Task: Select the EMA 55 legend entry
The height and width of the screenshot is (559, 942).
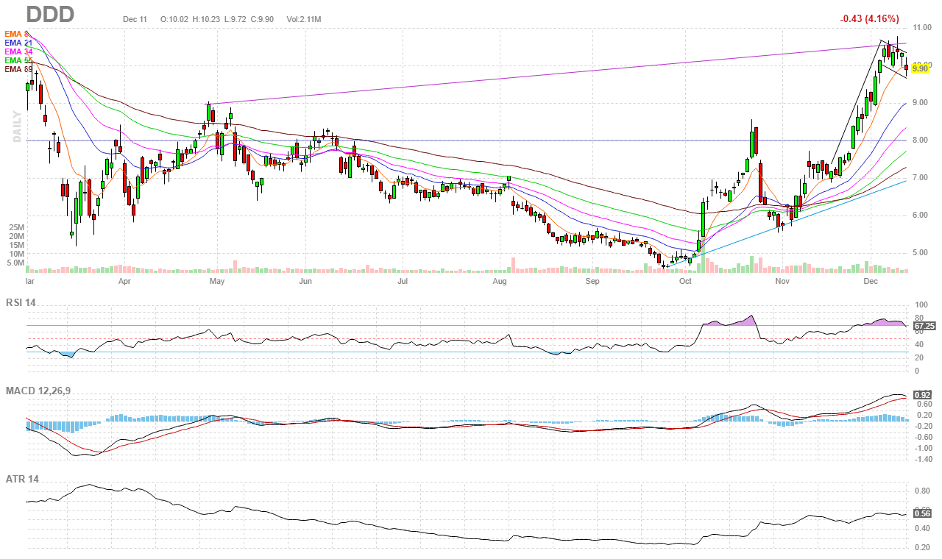Action: (x=18, y=60)
